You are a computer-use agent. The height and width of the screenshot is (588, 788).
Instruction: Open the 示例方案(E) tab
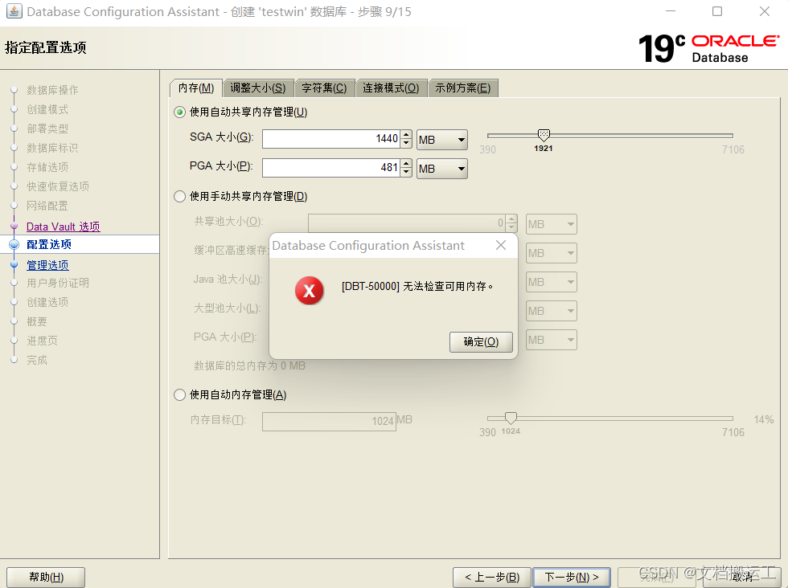(463, 88)
